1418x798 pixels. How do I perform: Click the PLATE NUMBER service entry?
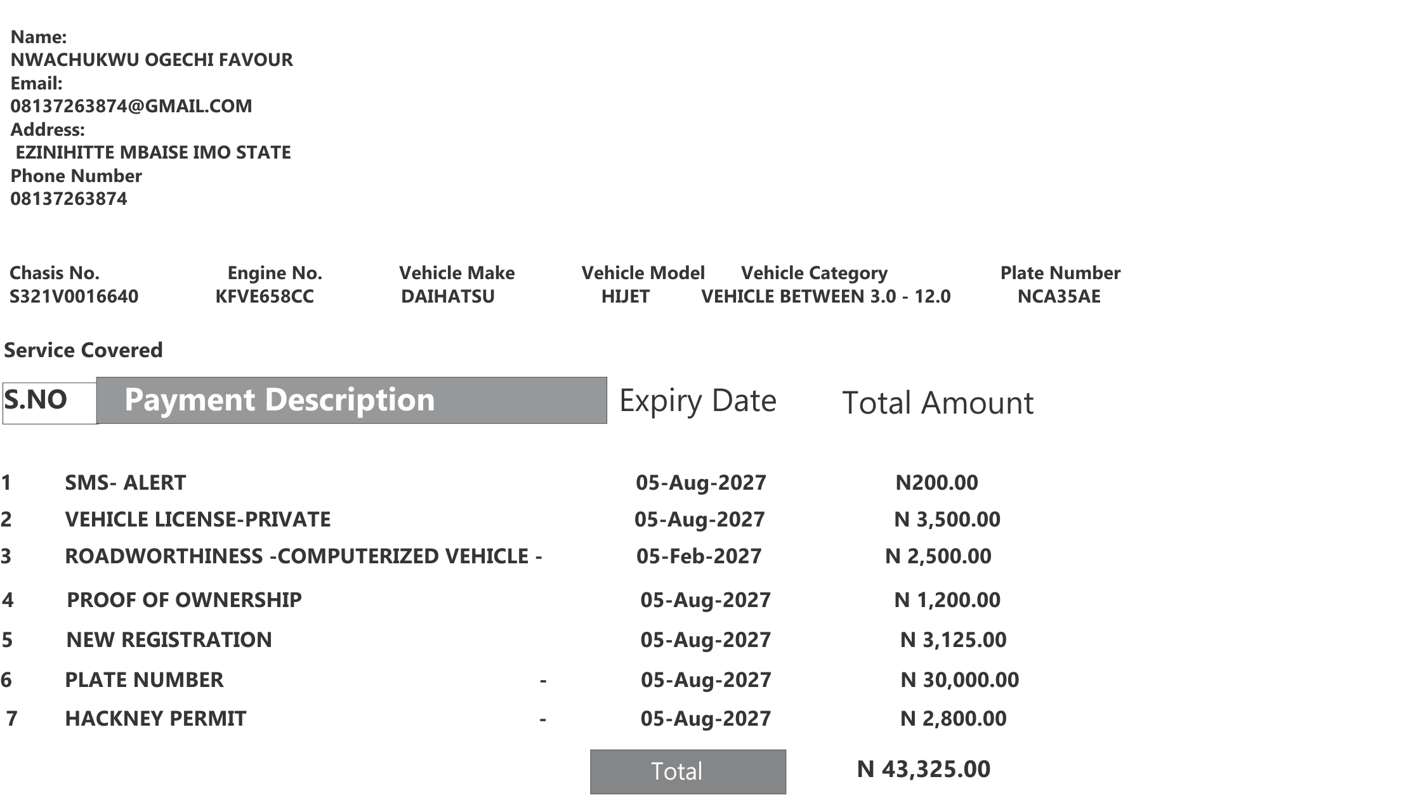coord(144,680)
